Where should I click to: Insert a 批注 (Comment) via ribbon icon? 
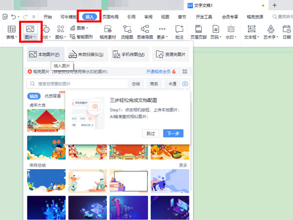(x=179, y=30)
